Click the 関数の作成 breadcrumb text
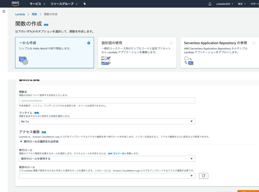Image resolution: width=259 pixels, height=192 pixels. [x=51, y=14]
